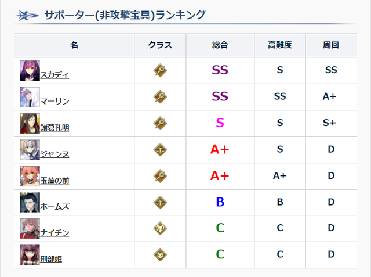The image size is (371, 277).
Task: Click the Caster class icon in Skadi's row
Action: 161,70
